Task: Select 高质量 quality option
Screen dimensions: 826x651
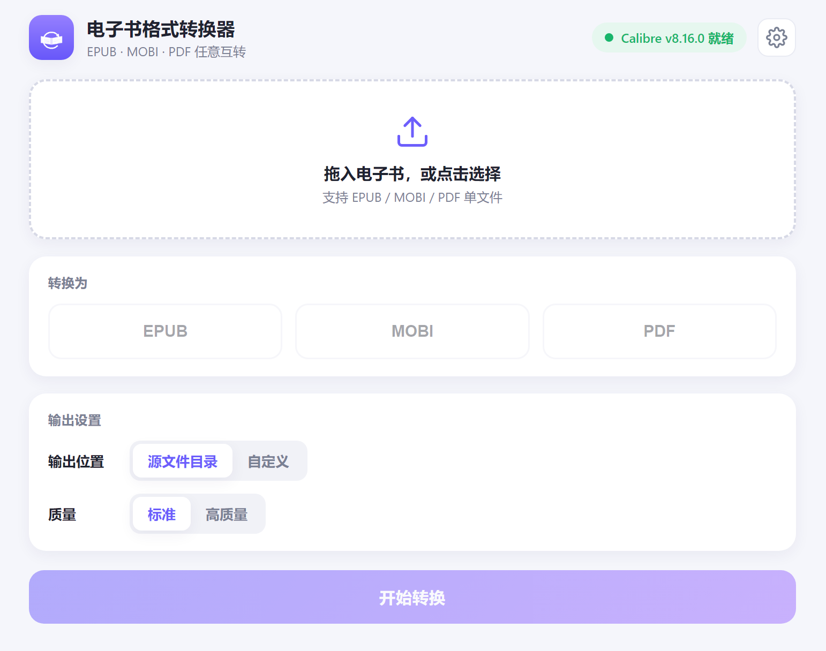Action: point(227,514)
